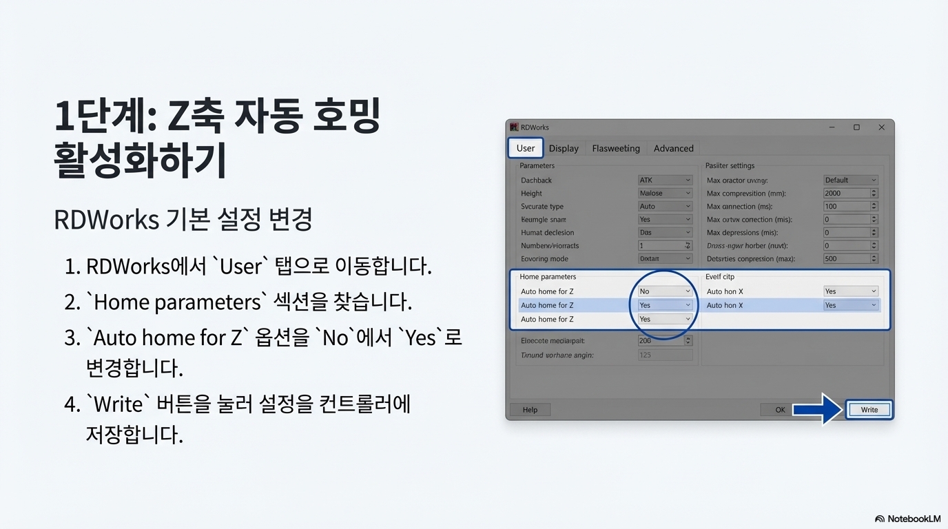The image size is (948, 529).
Task: Click the Max annection spinner showing 100
Action: click(851, 206)
